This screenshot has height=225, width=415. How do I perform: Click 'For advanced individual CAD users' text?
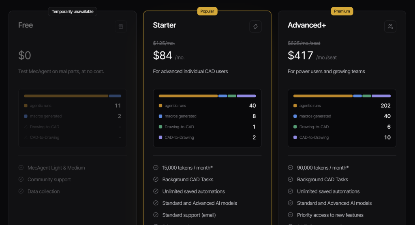[x=190, y=71]
